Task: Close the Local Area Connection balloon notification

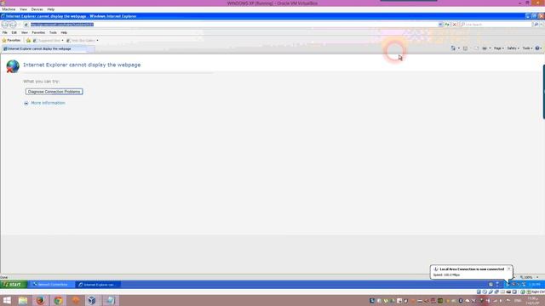Action: 509,269
